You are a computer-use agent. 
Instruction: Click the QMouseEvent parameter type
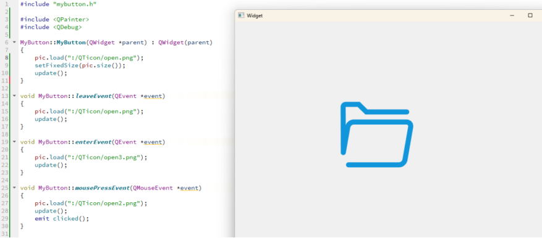point(153,188)
